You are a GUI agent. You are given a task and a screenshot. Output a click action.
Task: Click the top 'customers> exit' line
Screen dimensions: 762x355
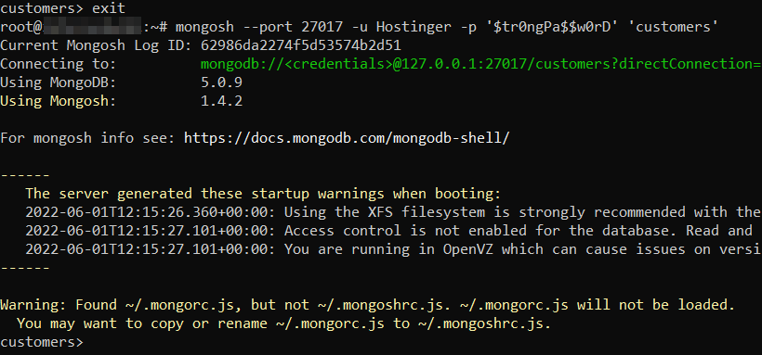pyautogui.click(x=62, y=8)
